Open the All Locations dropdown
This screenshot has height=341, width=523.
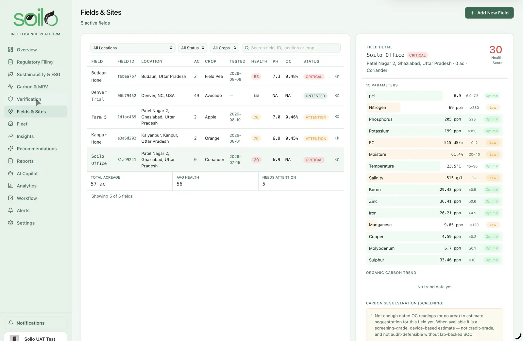click(x=133, y=48)
